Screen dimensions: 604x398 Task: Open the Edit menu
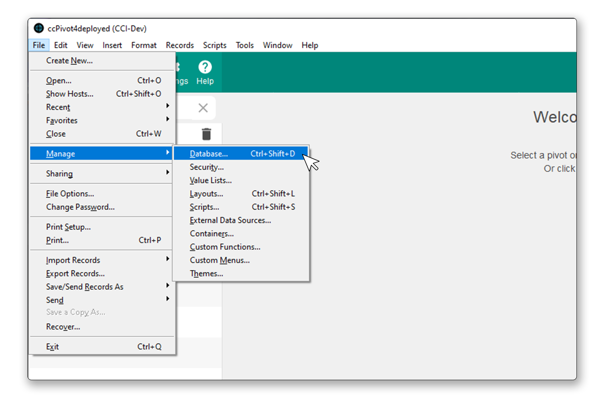pyautogui.click(x=61, y=45)
